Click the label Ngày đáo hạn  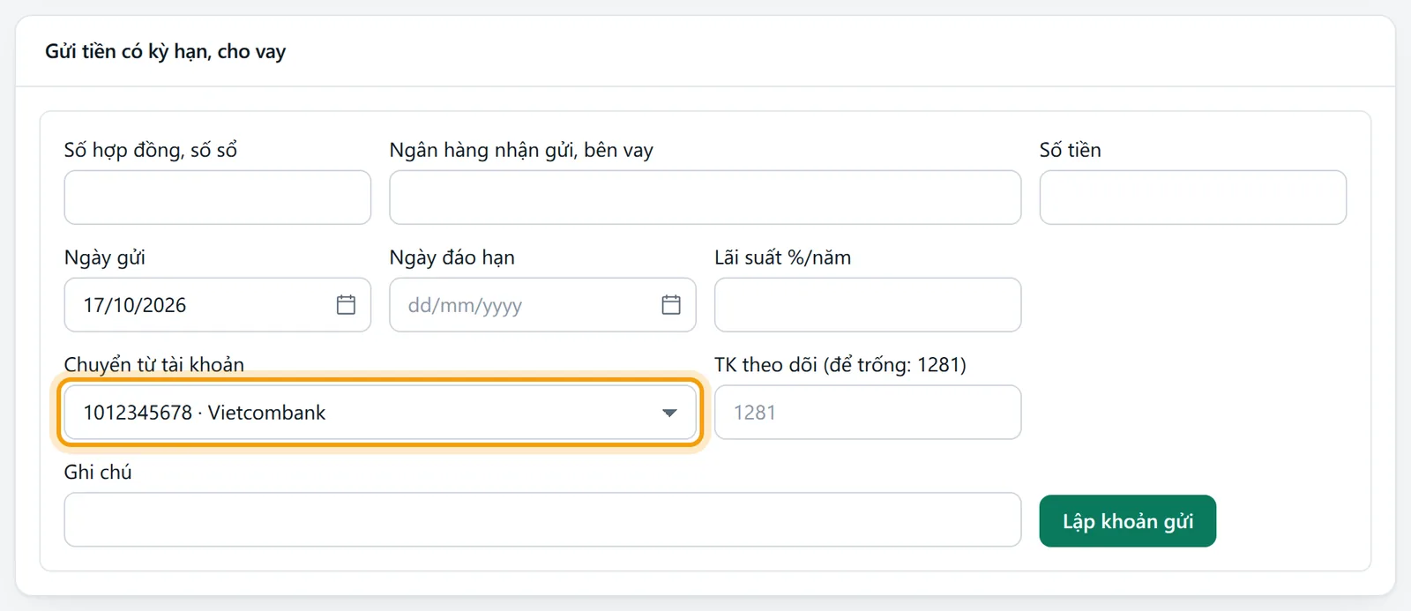coord(452,257)
